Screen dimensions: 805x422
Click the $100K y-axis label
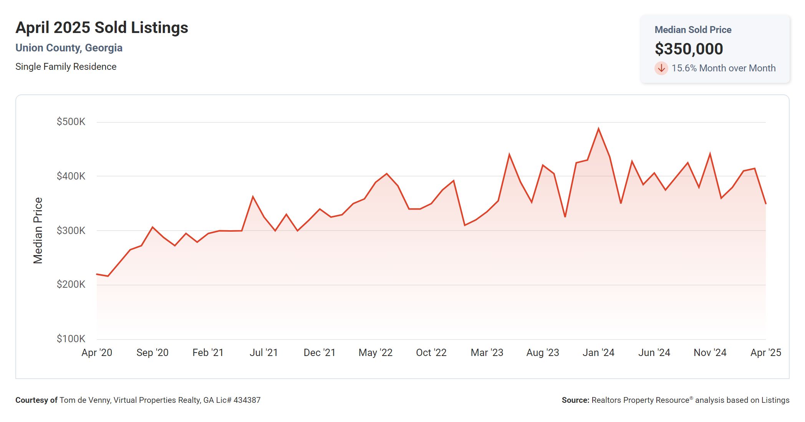click(x=71, y=339)
